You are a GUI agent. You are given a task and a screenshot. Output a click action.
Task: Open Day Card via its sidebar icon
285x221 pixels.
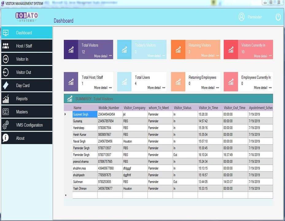[x=6, y=86]
